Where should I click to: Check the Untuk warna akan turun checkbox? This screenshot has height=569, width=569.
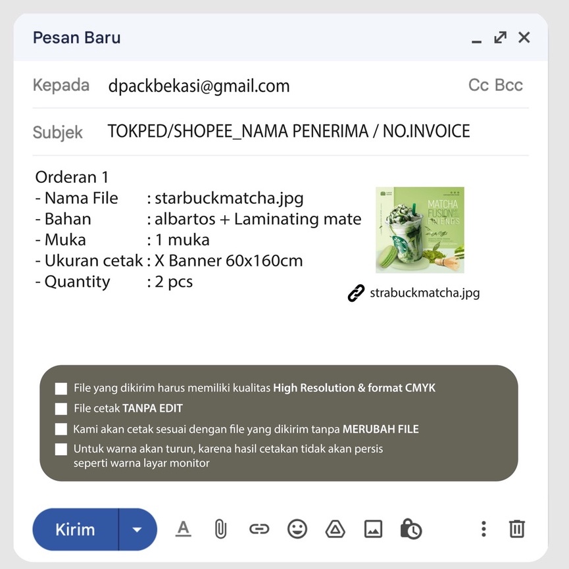click(61, 449)
